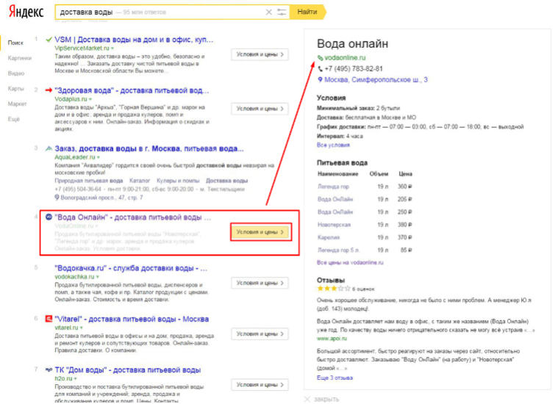The image size is (558, 404).
Task: Click the Найти search button
Action: coord(307,12)
